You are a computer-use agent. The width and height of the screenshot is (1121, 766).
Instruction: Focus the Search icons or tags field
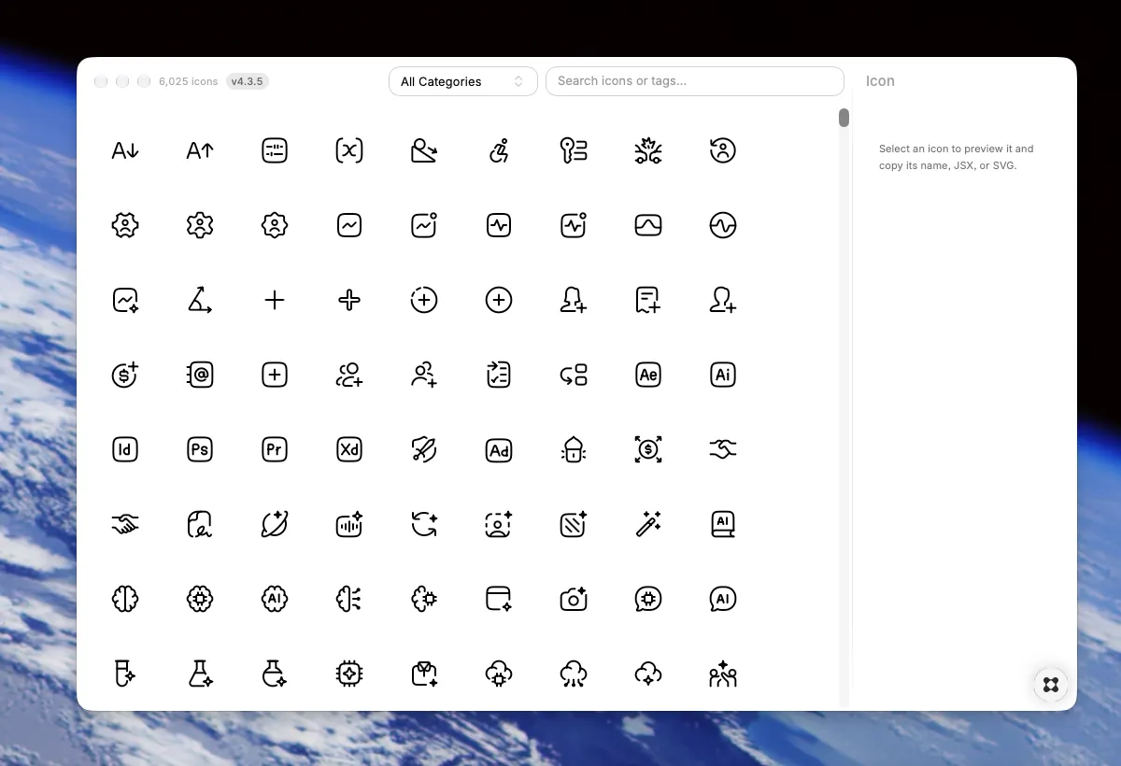pos(695,81)
